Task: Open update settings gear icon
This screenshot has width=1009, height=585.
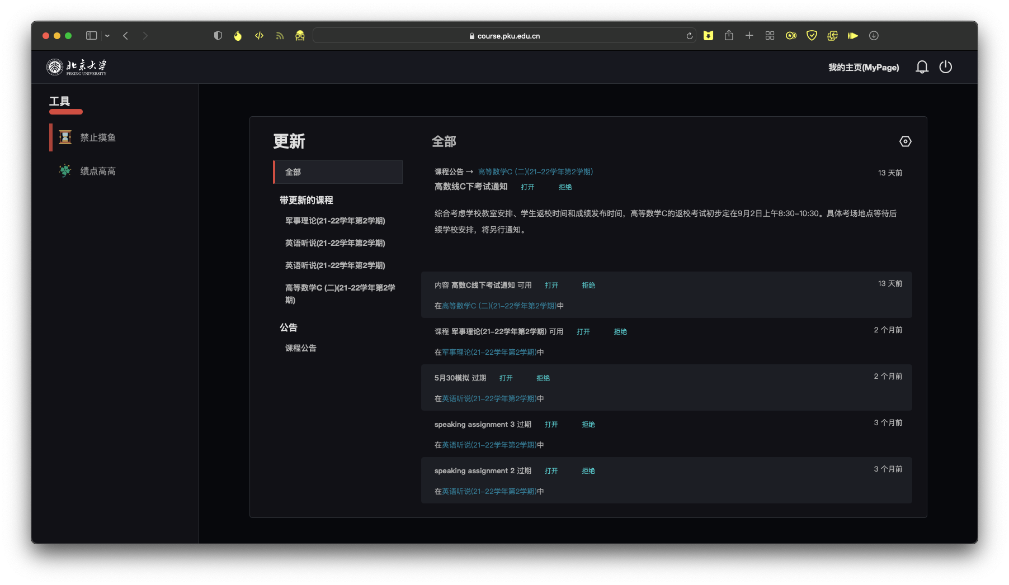Action: click(x=906, y=141)
